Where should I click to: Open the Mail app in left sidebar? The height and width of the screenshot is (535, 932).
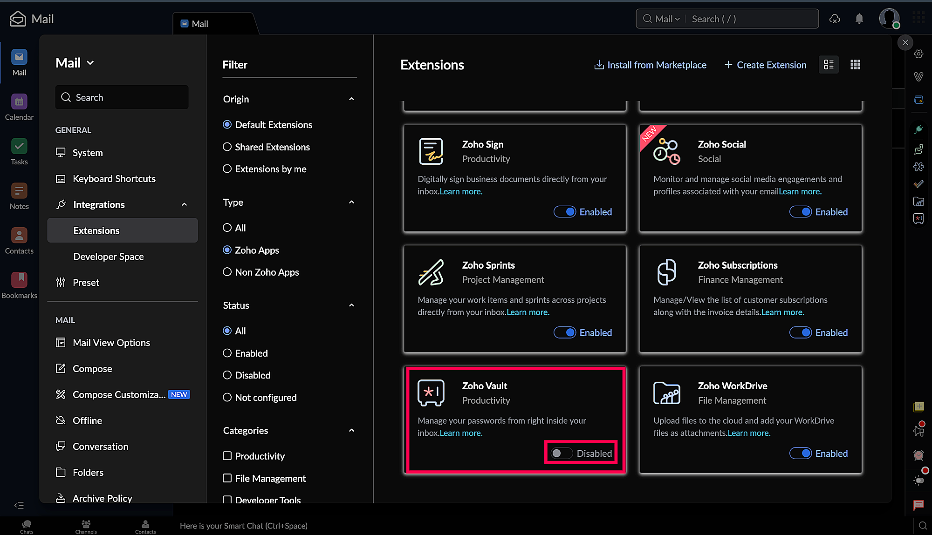click(x=19, y=62)
